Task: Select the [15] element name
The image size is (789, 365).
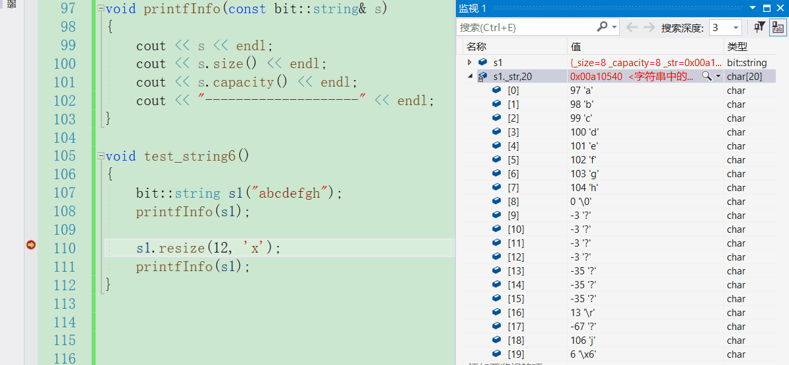Action: (516, 298)
